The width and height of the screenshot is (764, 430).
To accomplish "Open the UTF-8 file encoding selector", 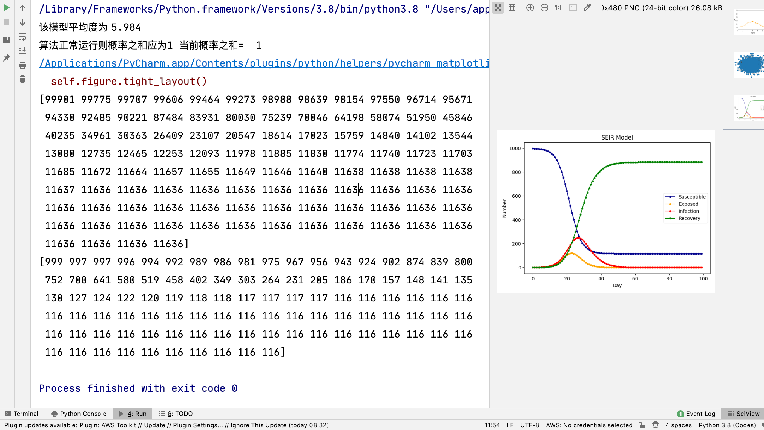I will [x=530, y=425].
